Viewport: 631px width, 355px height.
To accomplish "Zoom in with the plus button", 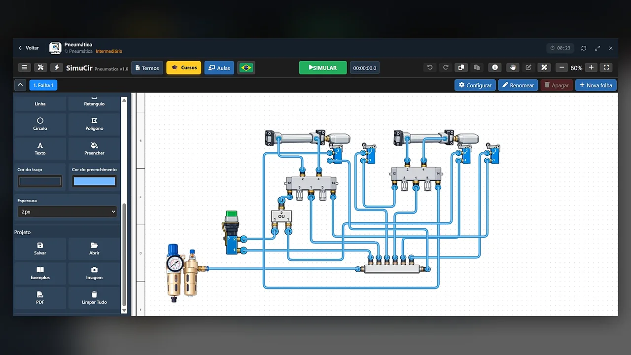I will [591, 68].
